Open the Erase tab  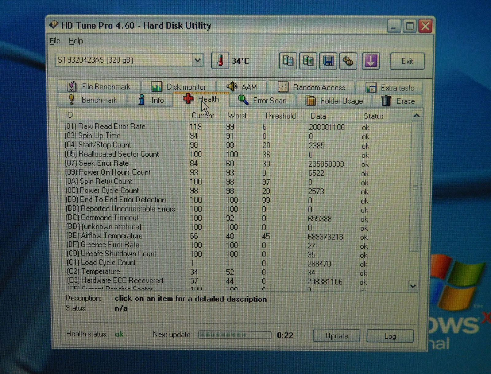(x=397, y=101)
